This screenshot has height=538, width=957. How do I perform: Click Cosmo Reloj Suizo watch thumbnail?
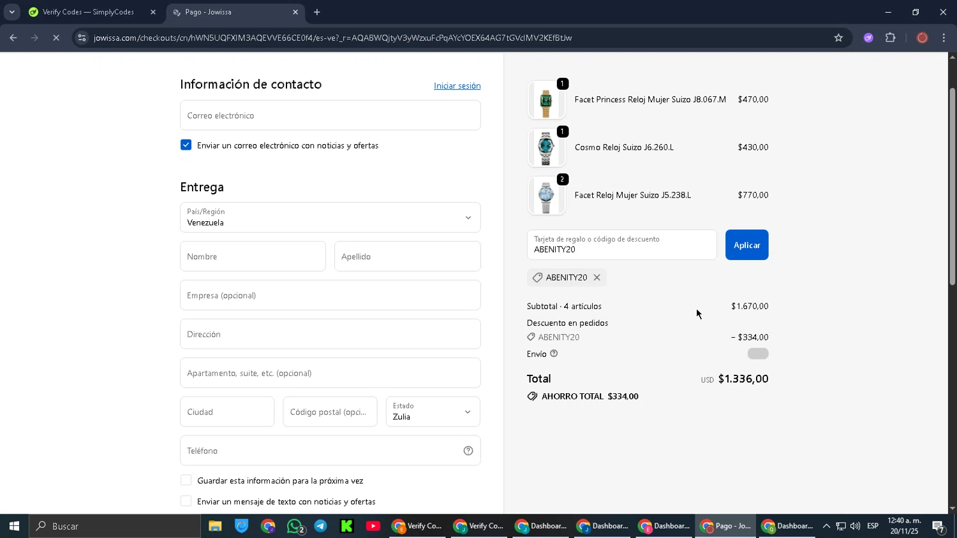point(546,148)
